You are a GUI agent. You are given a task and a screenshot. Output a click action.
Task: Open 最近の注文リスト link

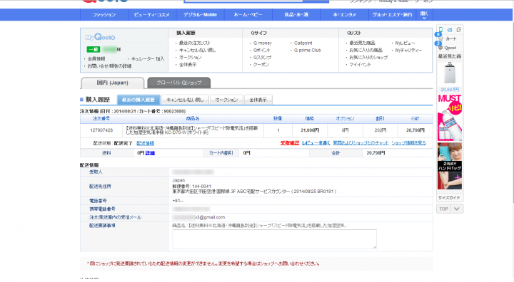pos(195,43)
